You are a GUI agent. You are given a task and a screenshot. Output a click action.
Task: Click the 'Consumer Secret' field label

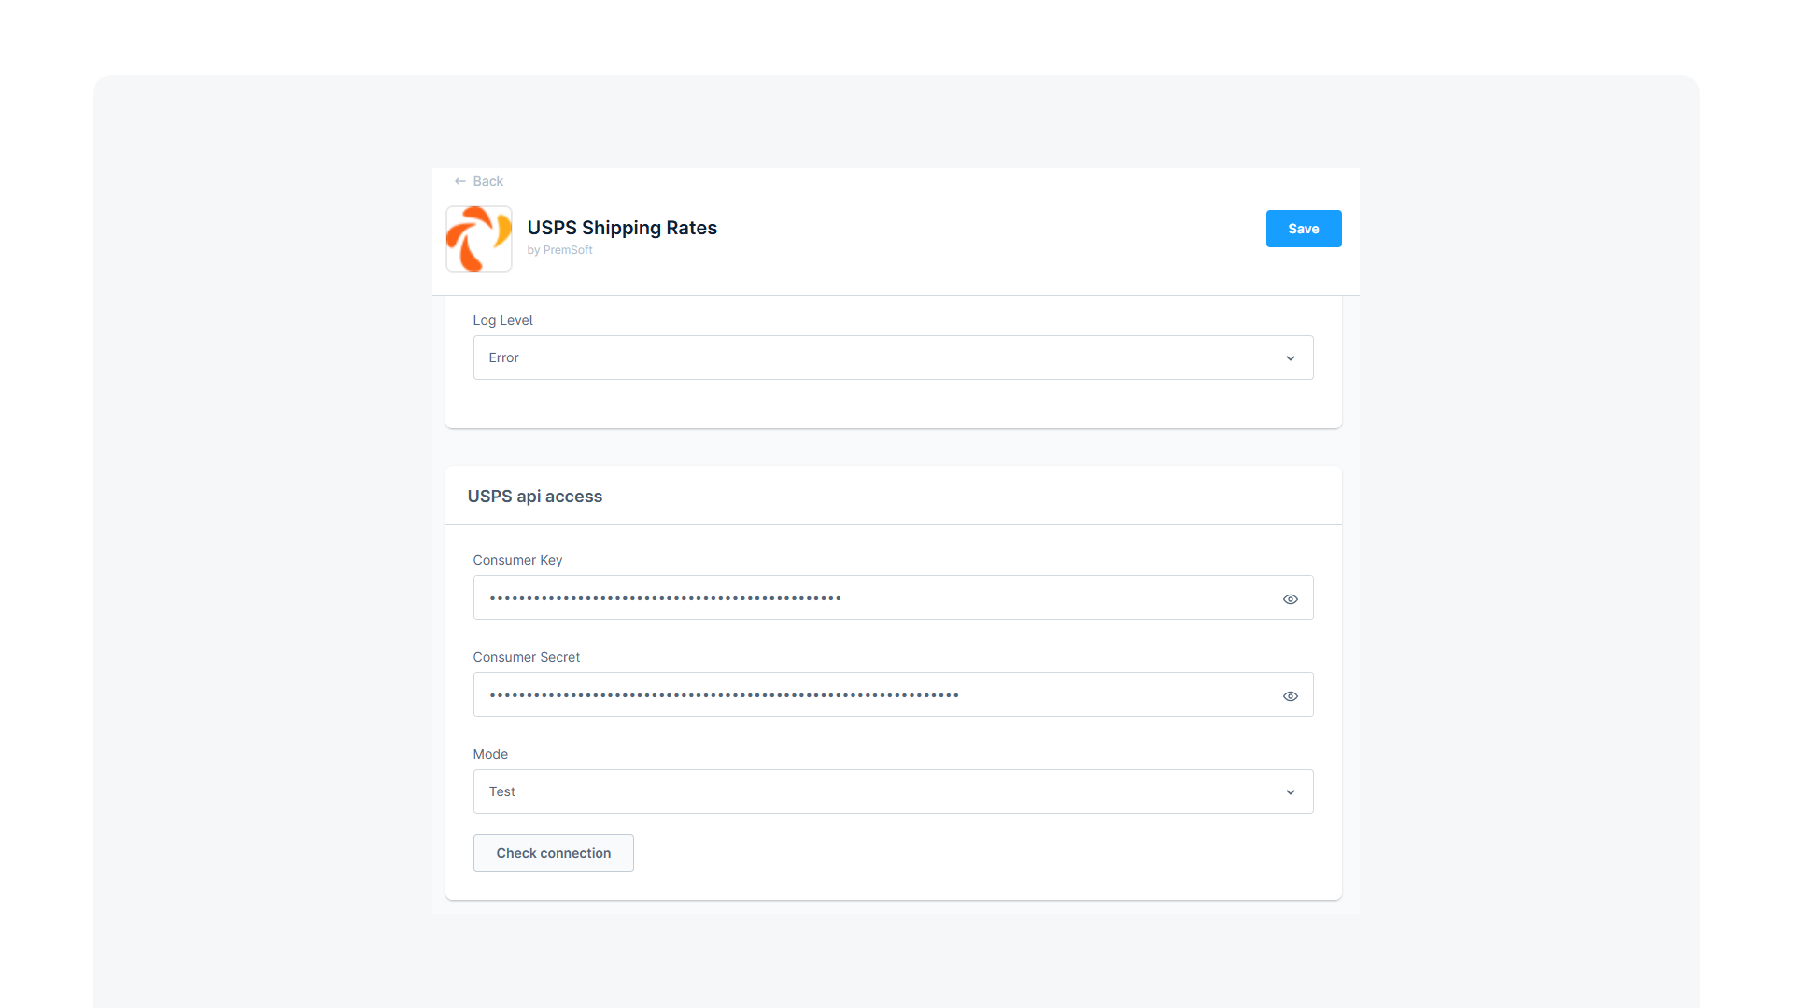(x=526, y=657)
